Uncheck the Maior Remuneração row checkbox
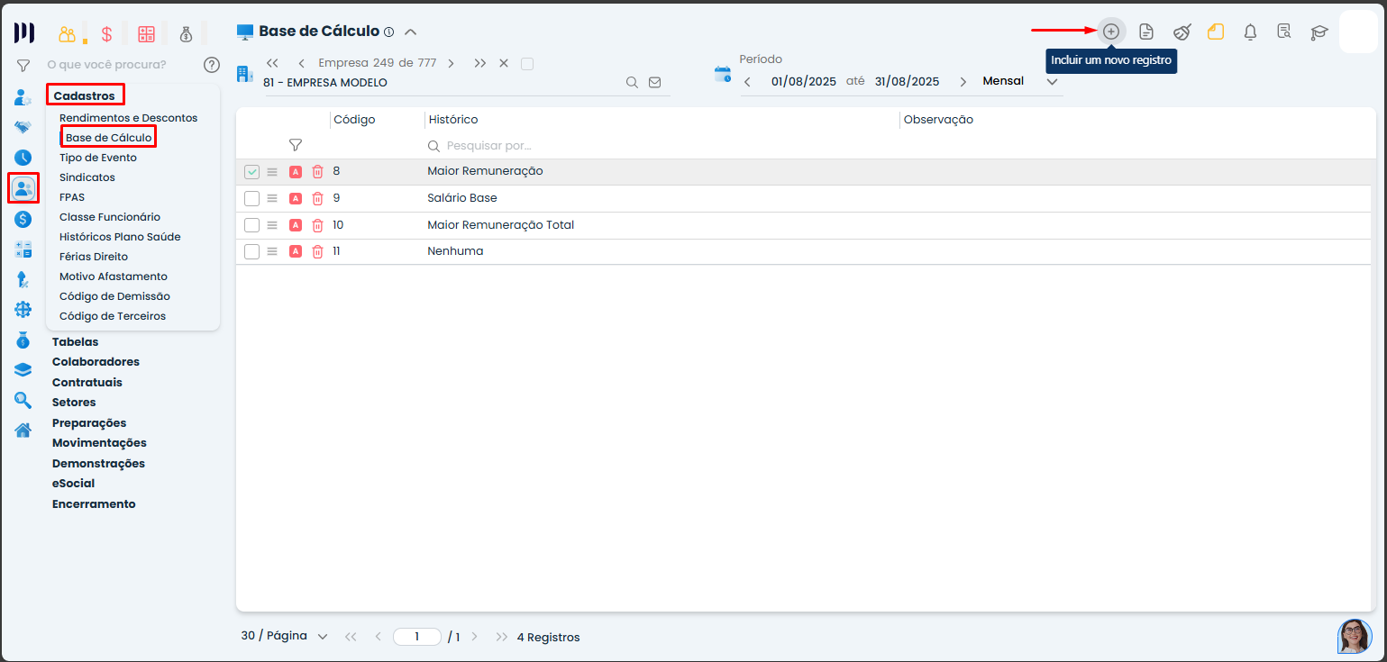 tap(252, 172)
